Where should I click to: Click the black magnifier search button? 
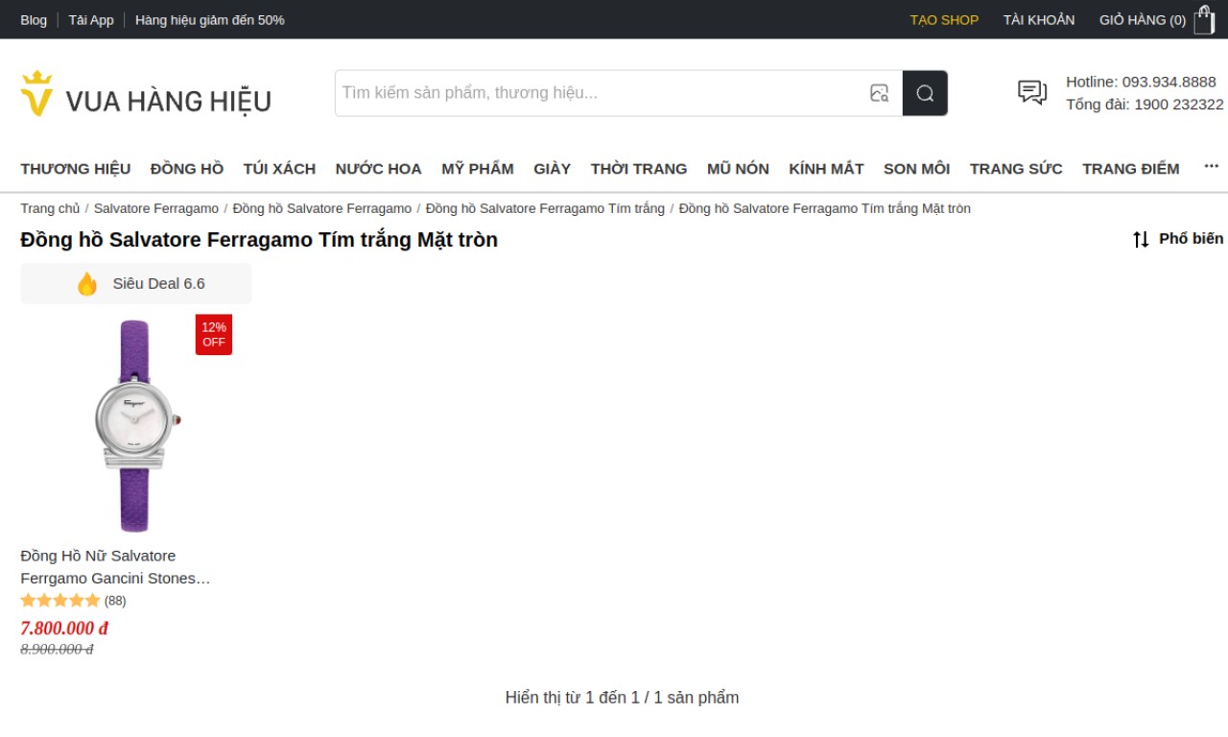(x=925, y=93)
